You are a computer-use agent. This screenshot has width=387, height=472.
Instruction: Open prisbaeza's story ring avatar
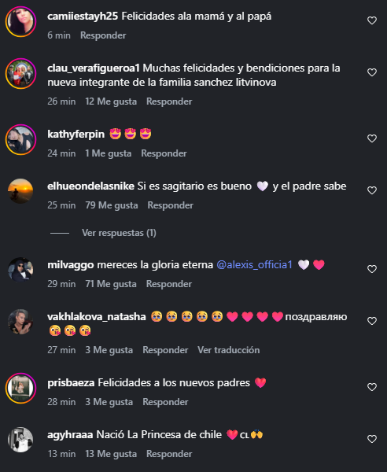[x=20, y=389]
